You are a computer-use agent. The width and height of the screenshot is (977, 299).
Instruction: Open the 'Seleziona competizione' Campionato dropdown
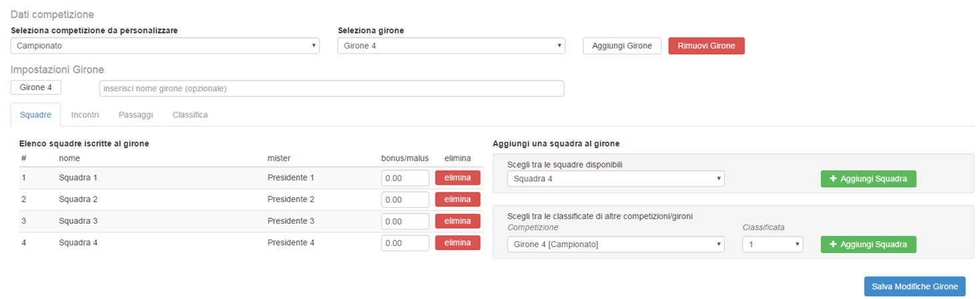(x=165, y=46)
